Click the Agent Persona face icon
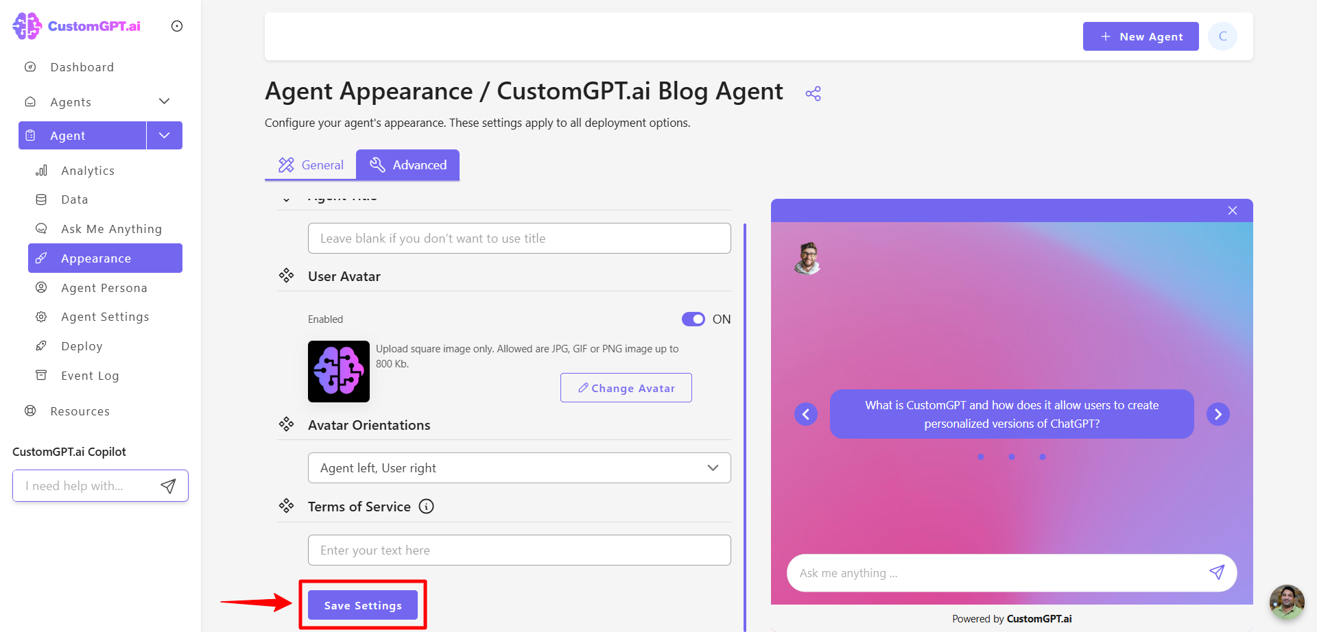The image size is (1317, 632). click(x=41, y=287)
